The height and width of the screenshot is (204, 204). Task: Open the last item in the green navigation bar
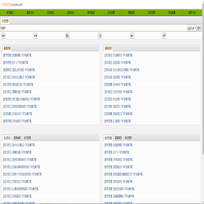coord(192,12)
